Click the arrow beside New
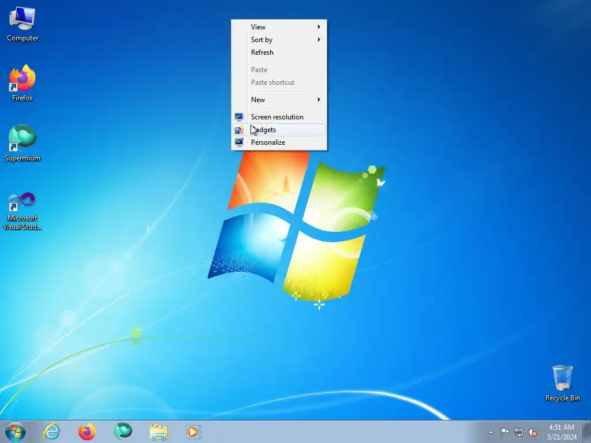The image size is (591, 443). click(x=319, y=99)
